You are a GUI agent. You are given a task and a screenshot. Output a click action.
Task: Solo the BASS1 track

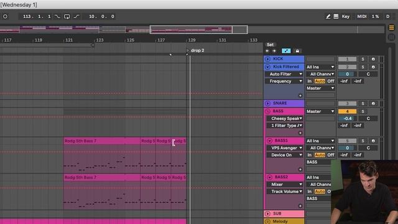point(363,141)
